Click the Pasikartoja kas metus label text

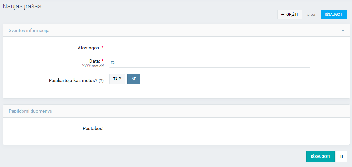(x=73, y=80)
